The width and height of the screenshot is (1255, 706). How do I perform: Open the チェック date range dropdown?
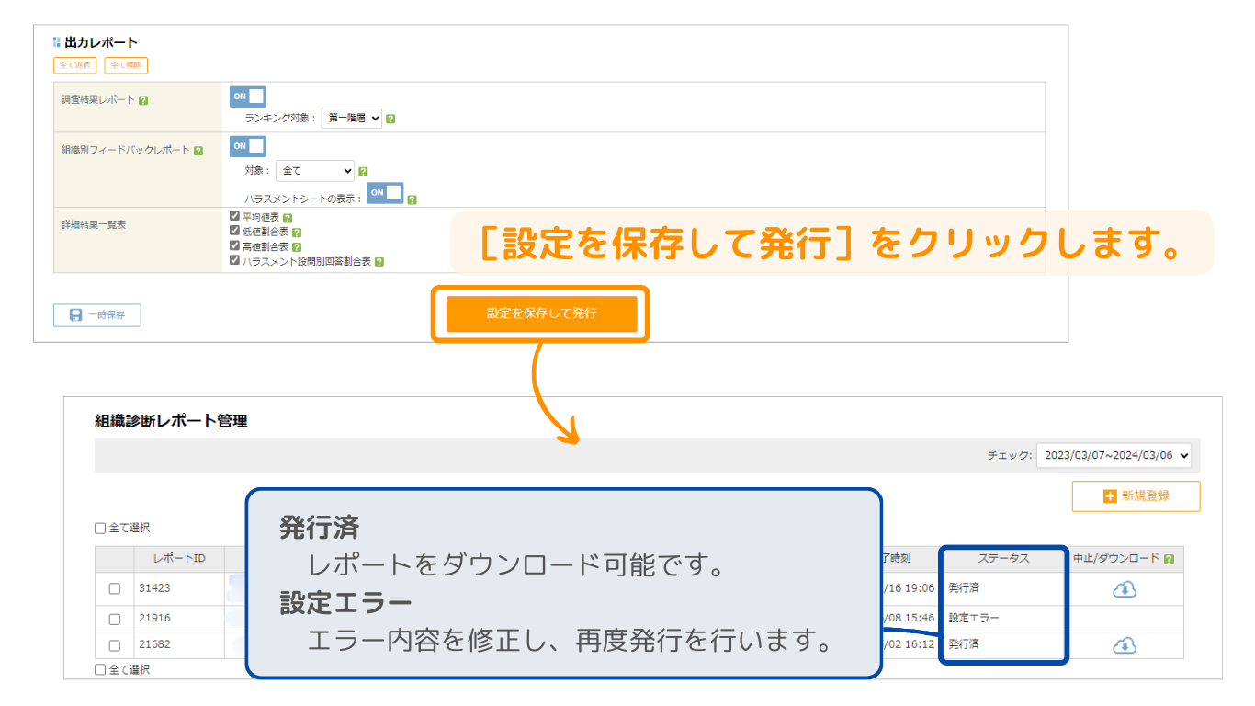click(1113, 455)
